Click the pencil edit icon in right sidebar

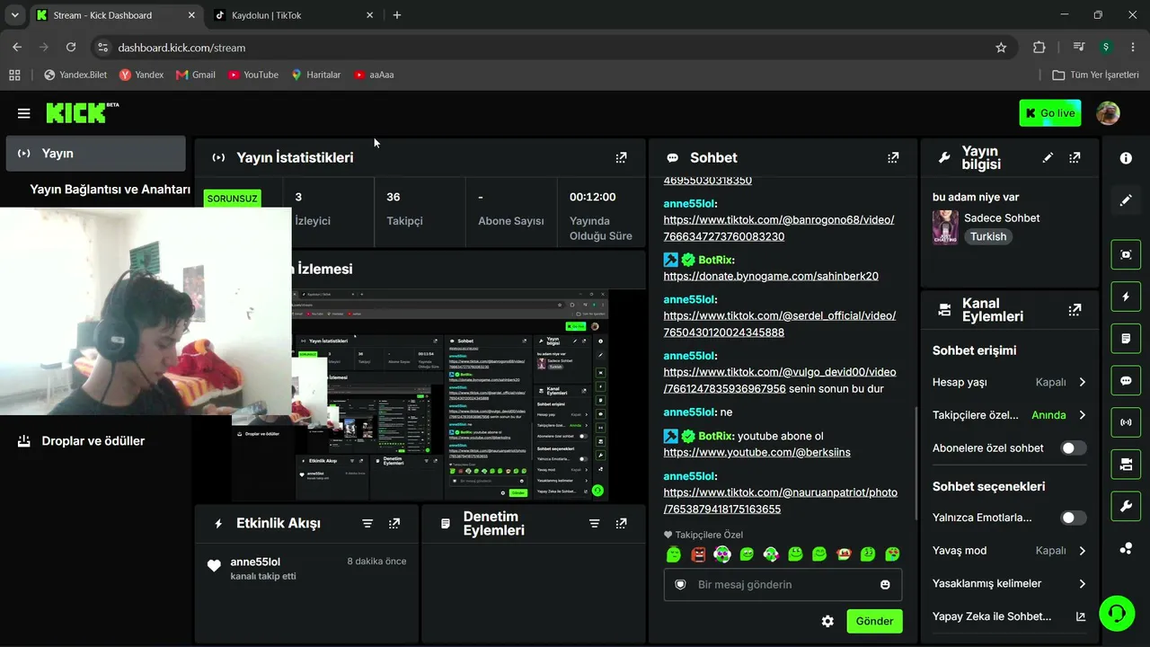pos(1126,200)
